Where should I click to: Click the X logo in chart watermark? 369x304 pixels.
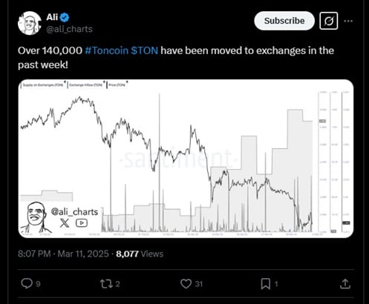65,223
